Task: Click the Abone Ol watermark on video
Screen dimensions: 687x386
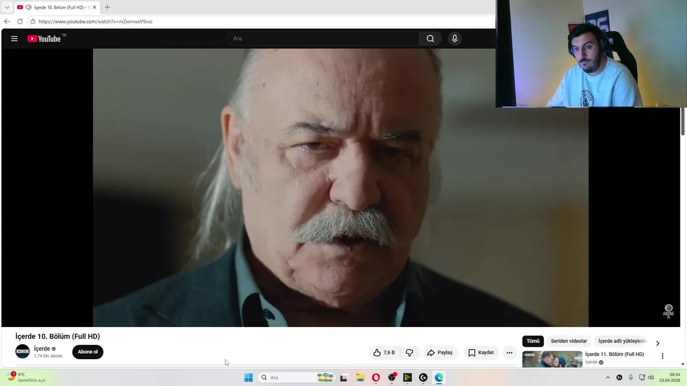Action: coord(668,311)
